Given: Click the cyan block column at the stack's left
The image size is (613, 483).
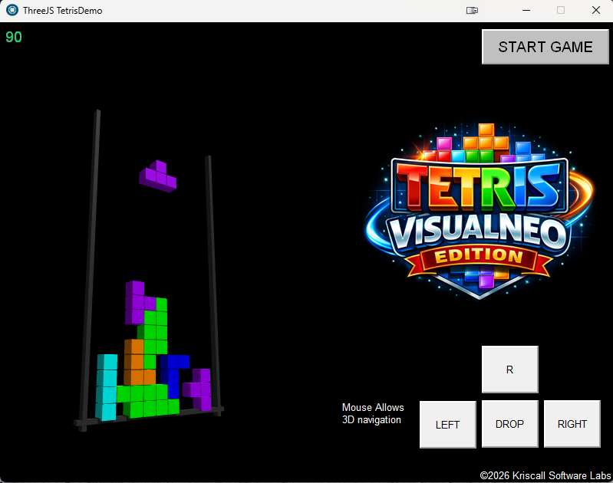Looking at the screenshot, I should pos(107,387).
